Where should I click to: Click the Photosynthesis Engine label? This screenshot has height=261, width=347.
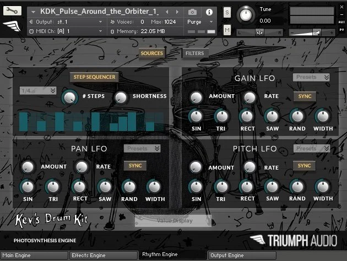tap(45, 241)
